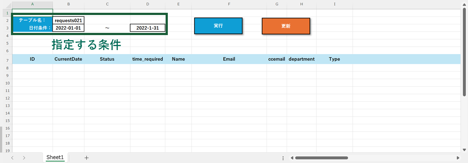Open the Sheet1 tab

pos(55,158)
